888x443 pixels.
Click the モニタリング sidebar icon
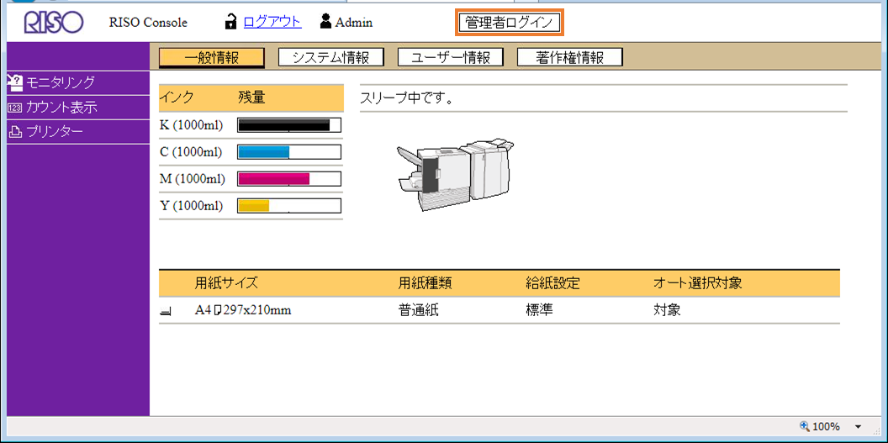click(x=15, y=82)
